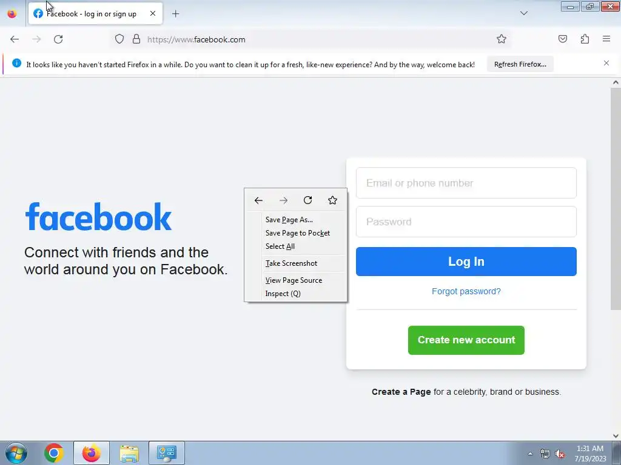
Task: Click the forward arrow in the toolbar
Action: tap(36, 39)
